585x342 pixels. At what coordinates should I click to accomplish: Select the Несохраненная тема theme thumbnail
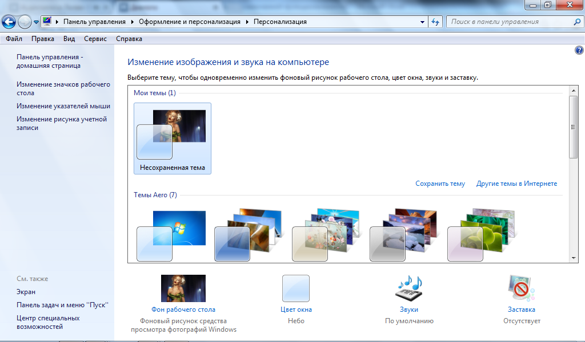(173, 139)
